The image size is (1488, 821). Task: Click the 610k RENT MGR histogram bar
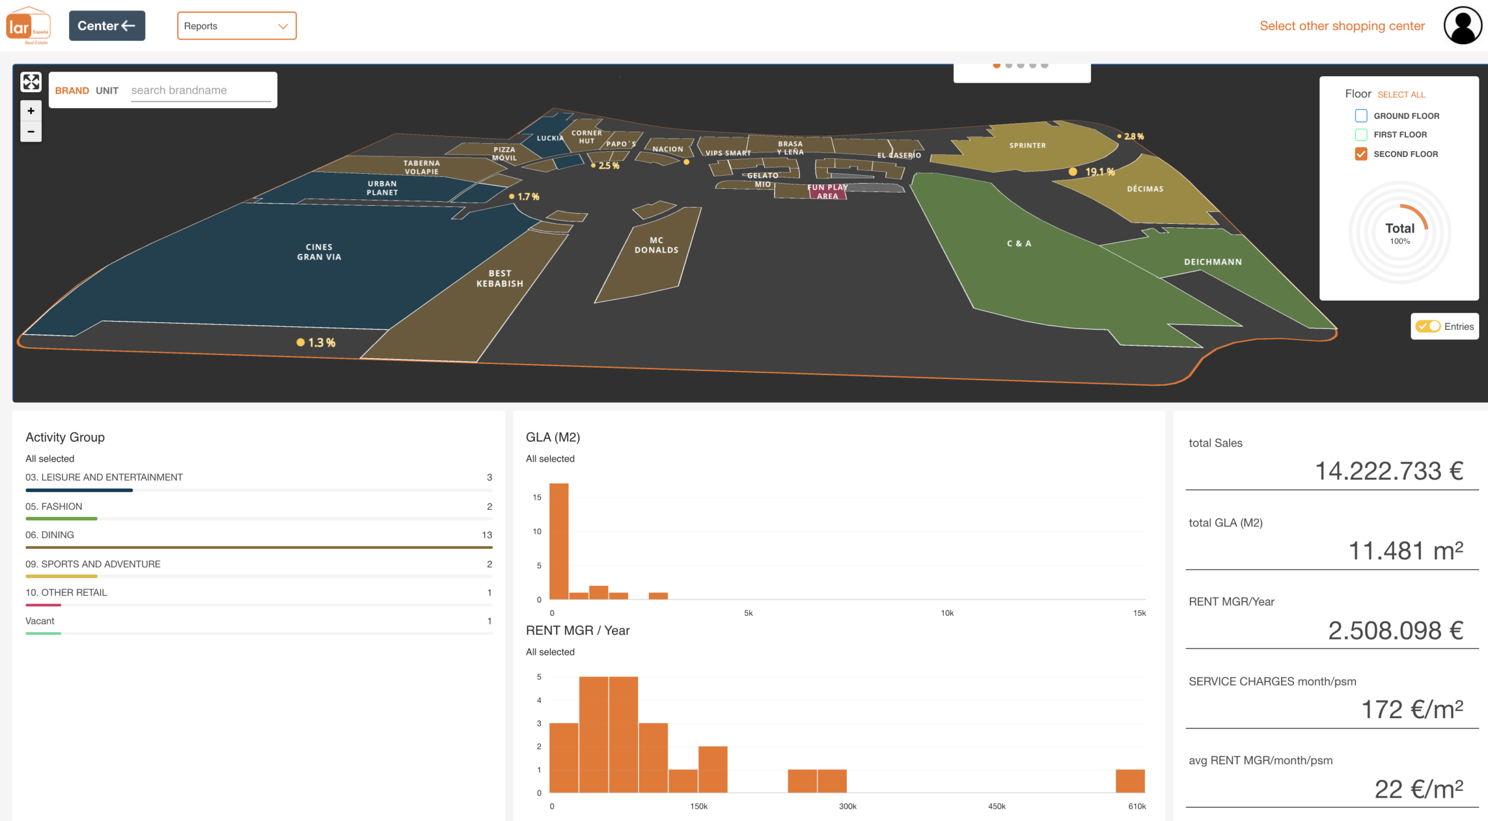click(x=1130, y=781)
